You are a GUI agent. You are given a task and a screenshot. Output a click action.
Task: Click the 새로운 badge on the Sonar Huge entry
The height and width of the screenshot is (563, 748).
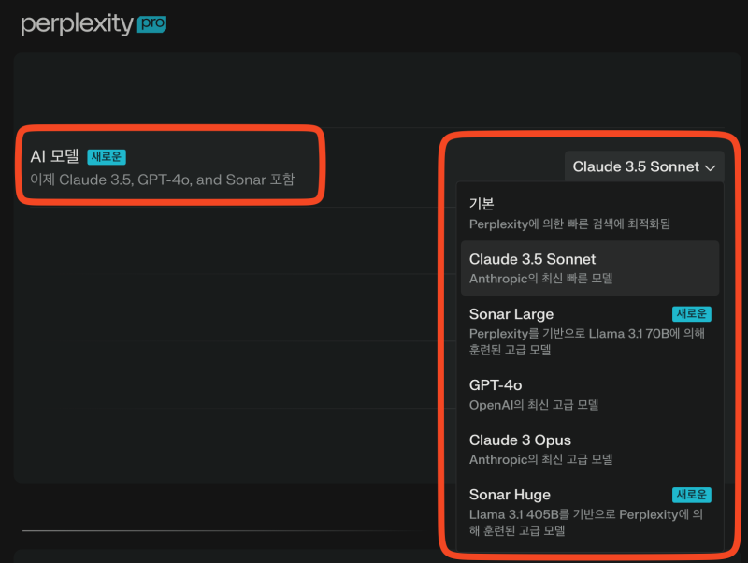[692, 494]
